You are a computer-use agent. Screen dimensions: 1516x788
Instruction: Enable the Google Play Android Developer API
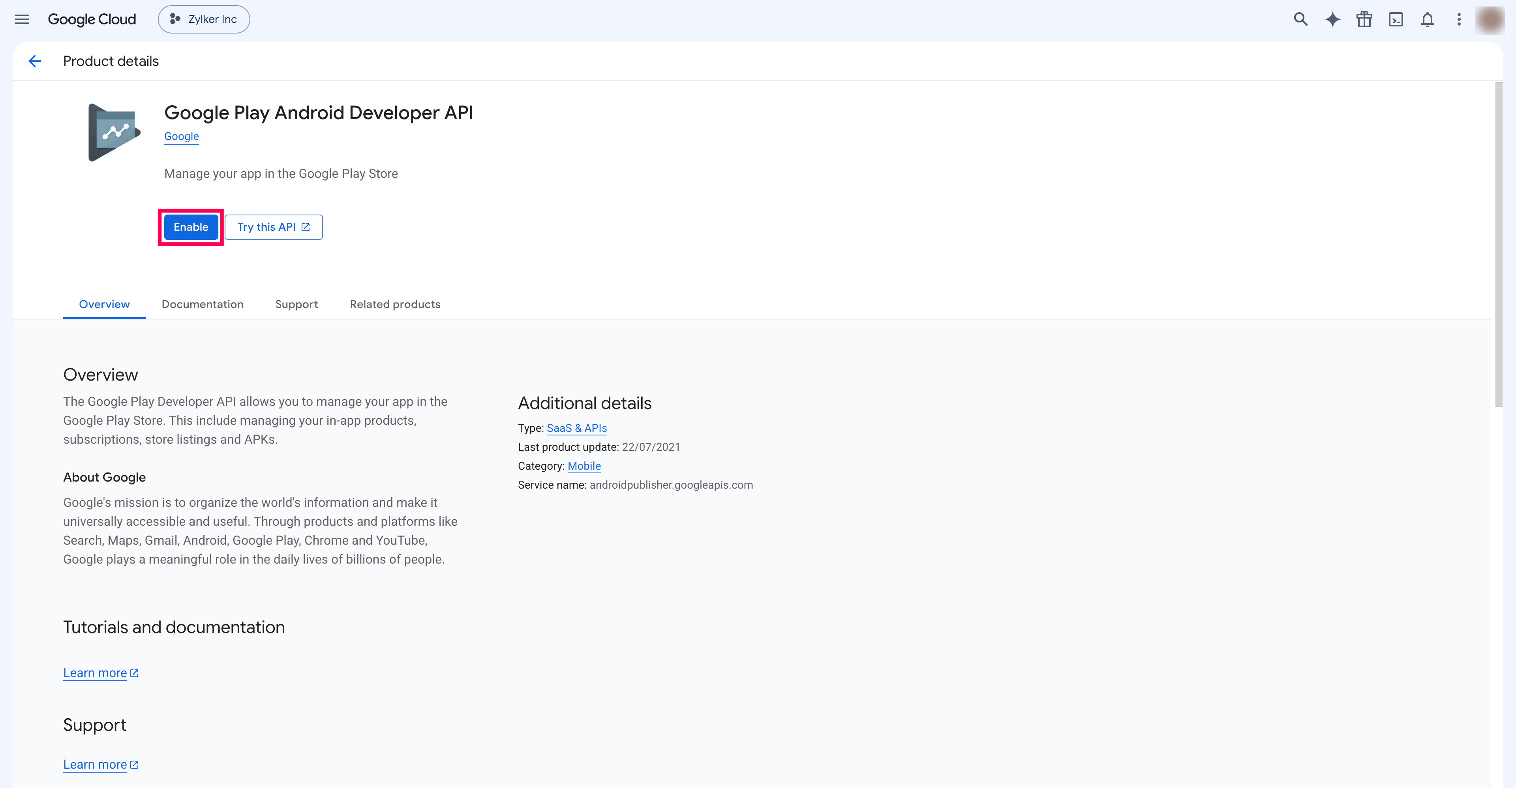[x=191, y=227]
